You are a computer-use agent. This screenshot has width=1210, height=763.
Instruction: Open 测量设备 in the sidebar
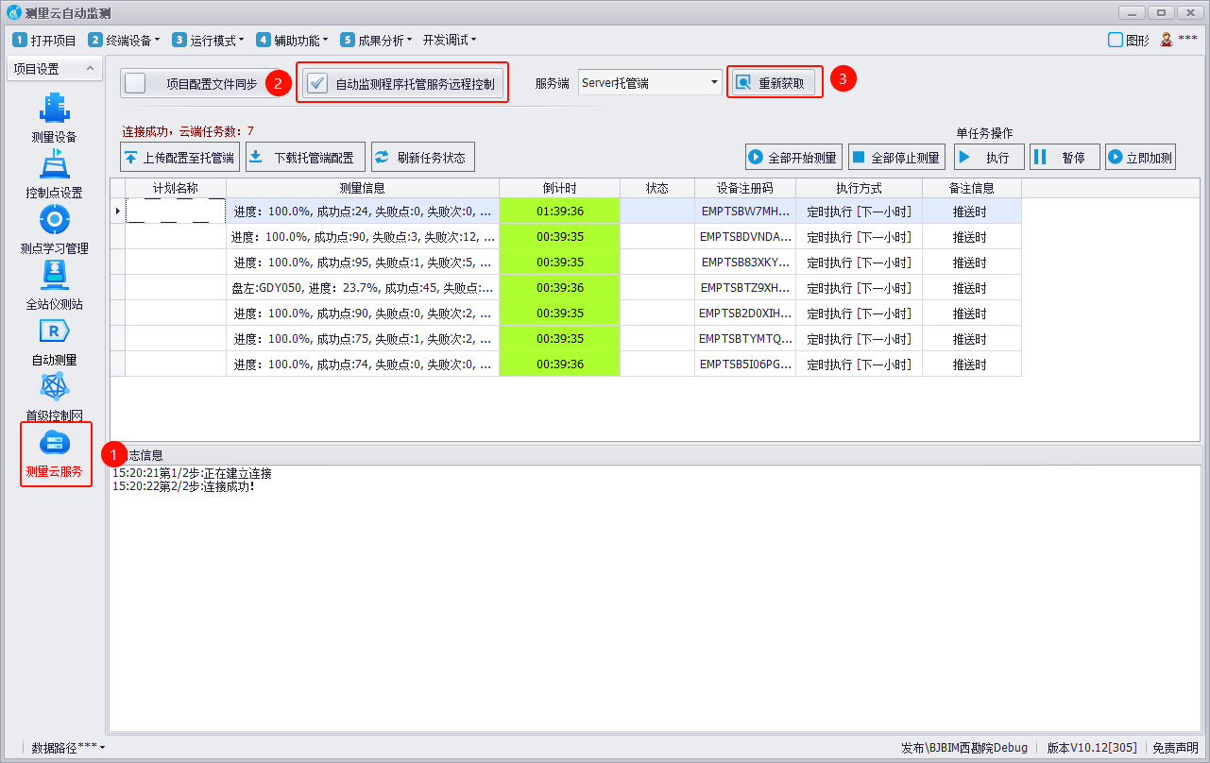54,108
